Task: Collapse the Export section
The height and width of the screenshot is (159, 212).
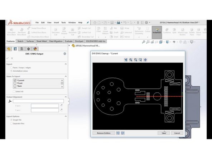Action: 66,64
